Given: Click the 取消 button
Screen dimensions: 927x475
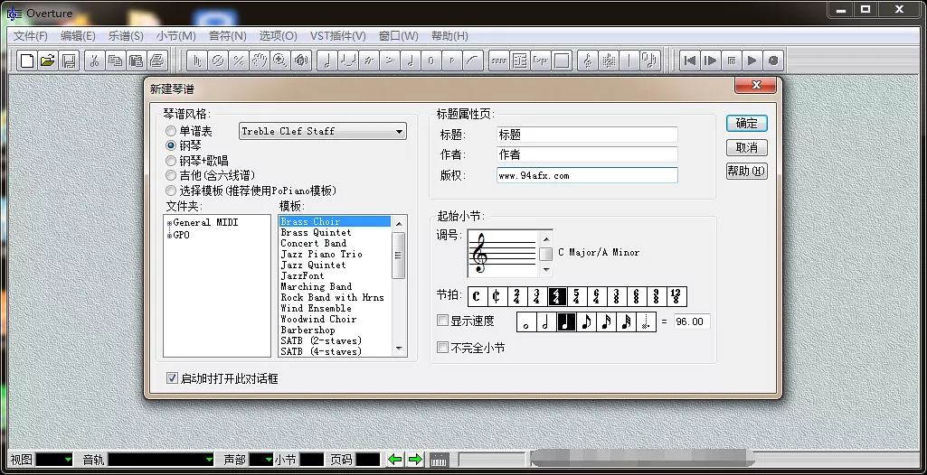Looking at the screenshot, I should [747, 147].
